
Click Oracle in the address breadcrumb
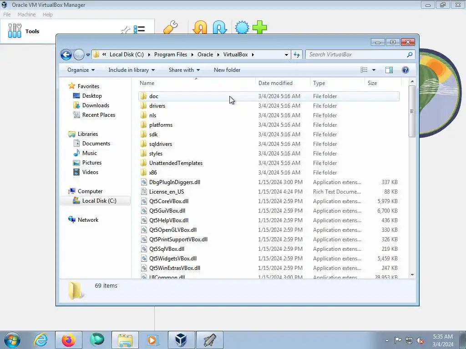pyautogui.click(x=205, y=55)
